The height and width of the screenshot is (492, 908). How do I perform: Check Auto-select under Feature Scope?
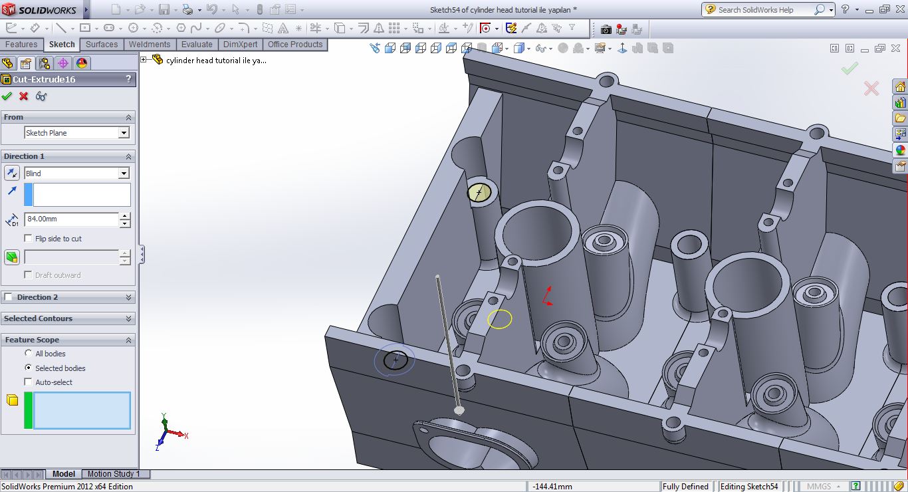[x=27, y=382]
